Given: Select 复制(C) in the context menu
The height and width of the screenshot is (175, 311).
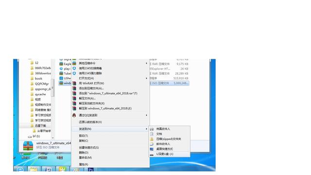Looking at the screenshot, I should click(84, 140).
